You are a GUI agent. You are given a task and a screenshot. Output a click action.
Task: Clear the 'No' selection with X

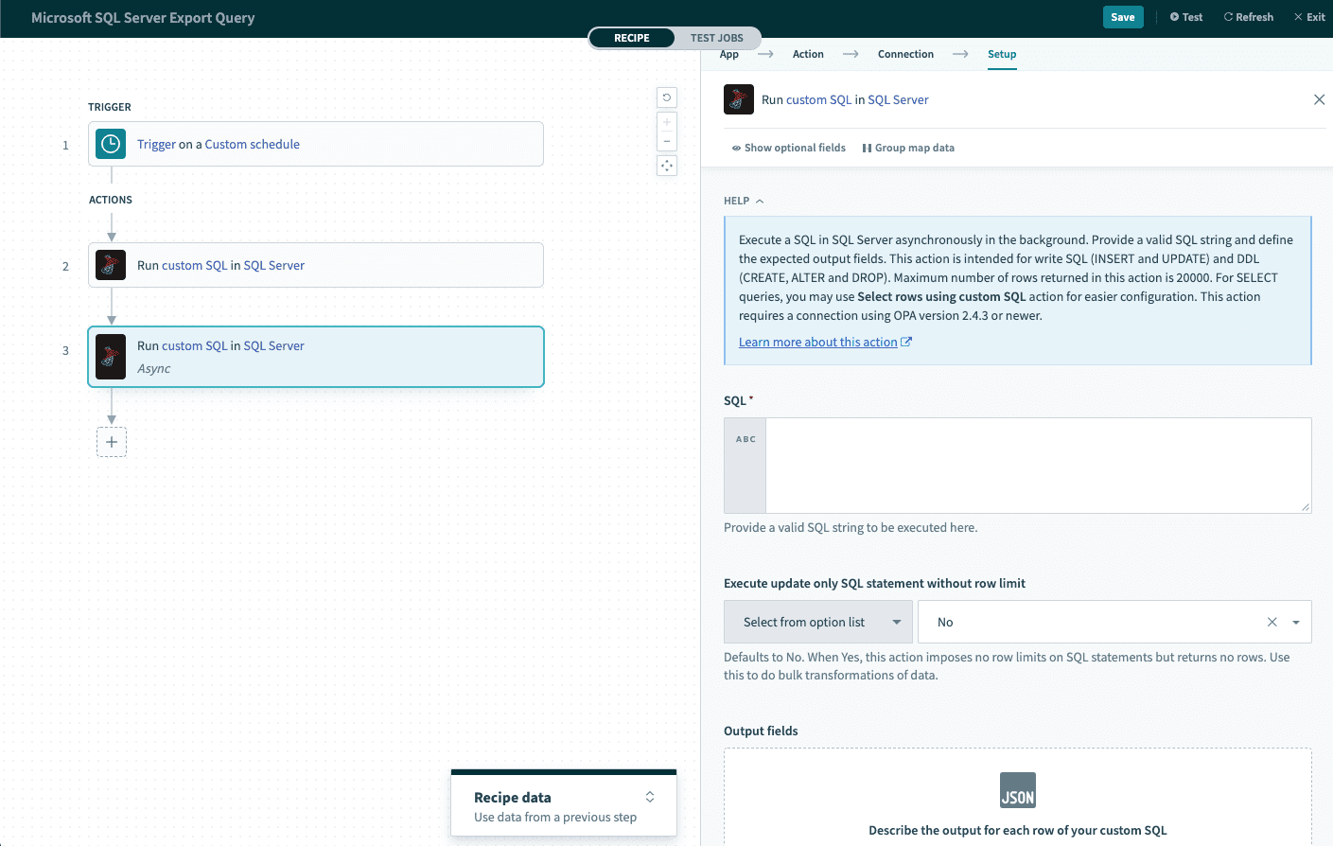coord(1272,622)
